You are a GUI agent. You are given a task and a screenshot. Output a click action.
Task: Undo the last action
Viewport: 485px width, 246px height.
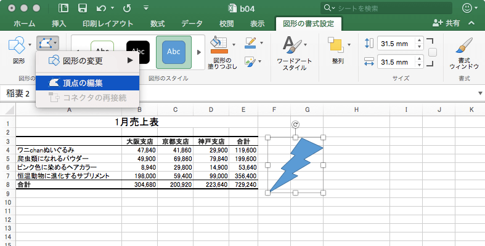102,9
